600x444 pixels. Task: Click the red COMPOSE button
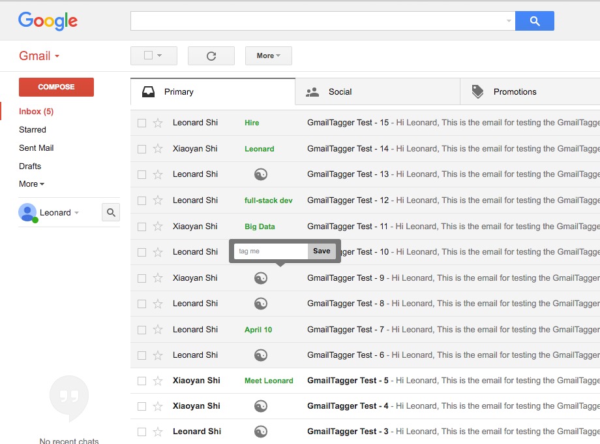click(56, 87)
